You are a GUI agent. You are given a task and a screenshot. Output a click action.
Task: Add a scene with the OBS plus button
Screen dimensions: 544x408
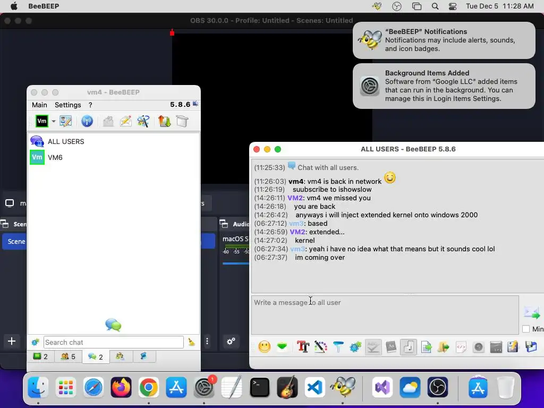point(12,341)
